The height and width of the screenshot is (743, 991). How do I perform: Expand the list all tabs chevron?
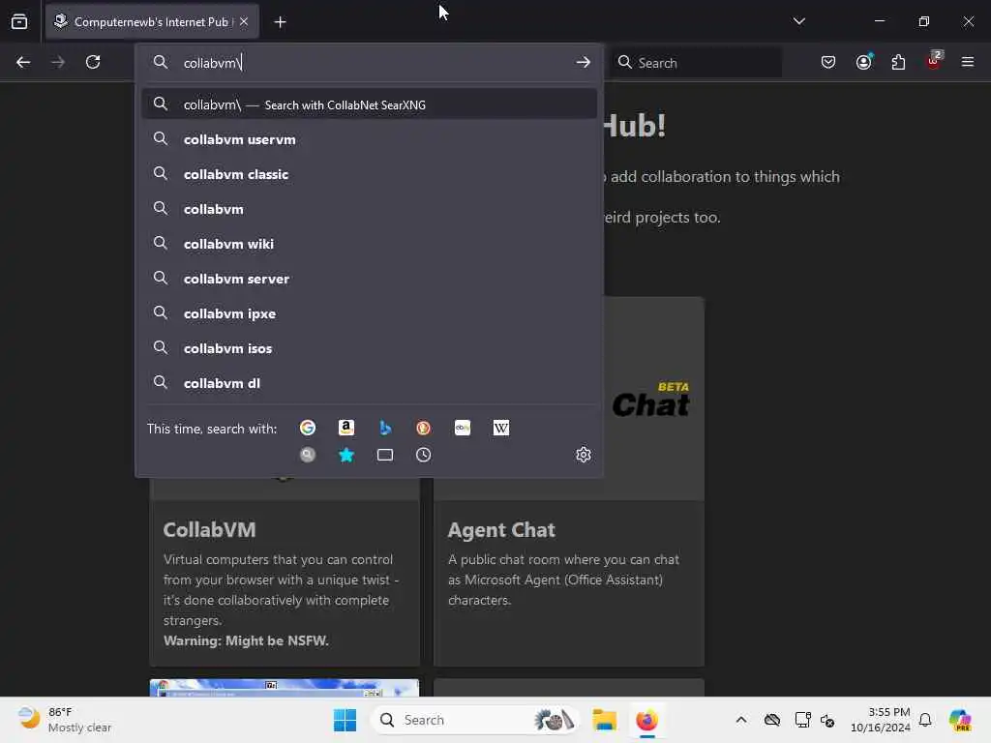[x=798, y=21]
